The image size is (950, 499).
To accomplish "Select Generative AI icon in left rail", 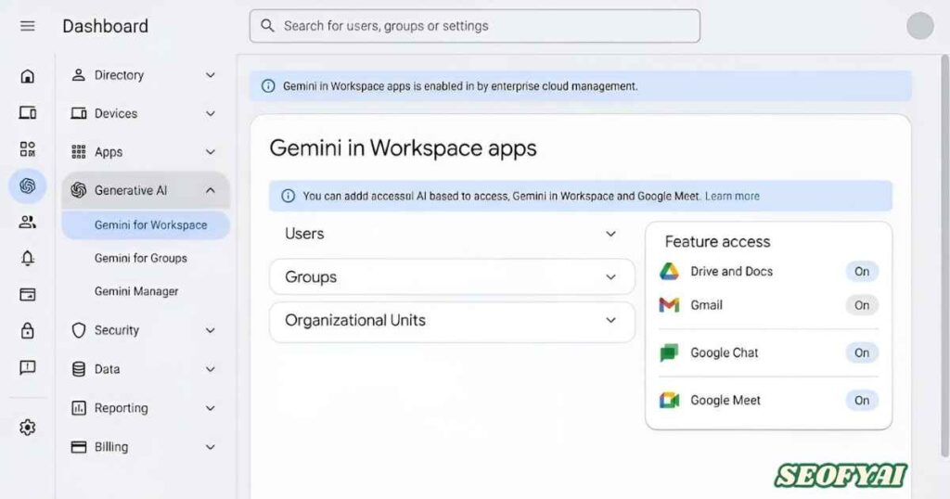I will click(27, 186).
